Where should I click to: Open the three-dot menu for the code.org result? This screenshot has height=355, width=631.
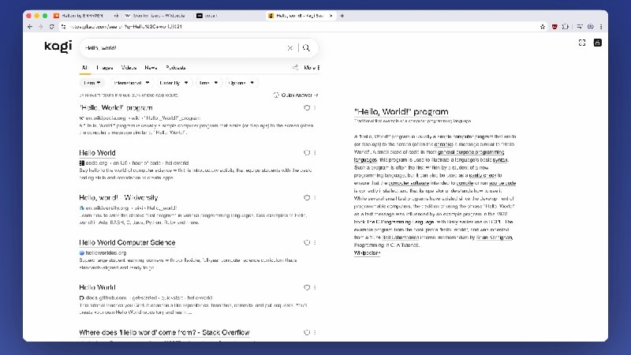[315, 153]
